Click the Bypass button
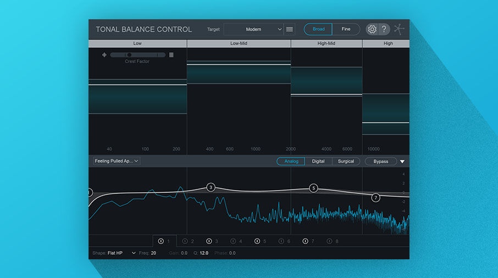The width and height of the screenshot is (498, 278). 380,162
